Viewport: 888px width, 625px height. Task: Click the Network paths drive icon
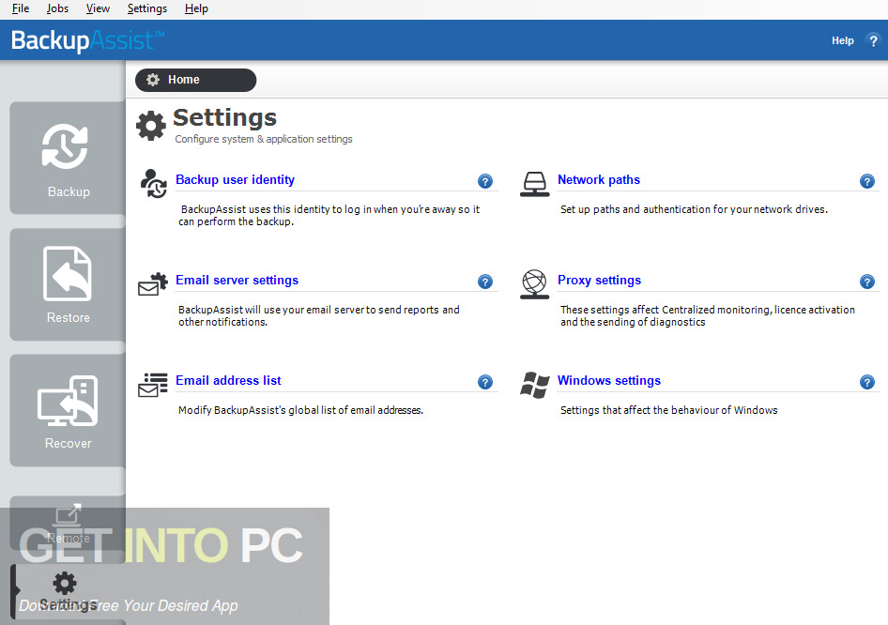[535, 184]
